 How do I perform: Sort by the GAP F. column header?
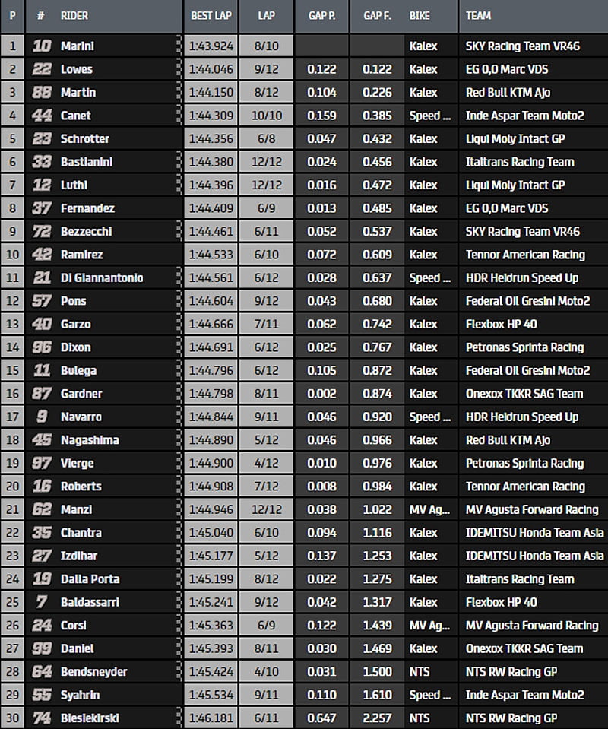pos(377,15)
